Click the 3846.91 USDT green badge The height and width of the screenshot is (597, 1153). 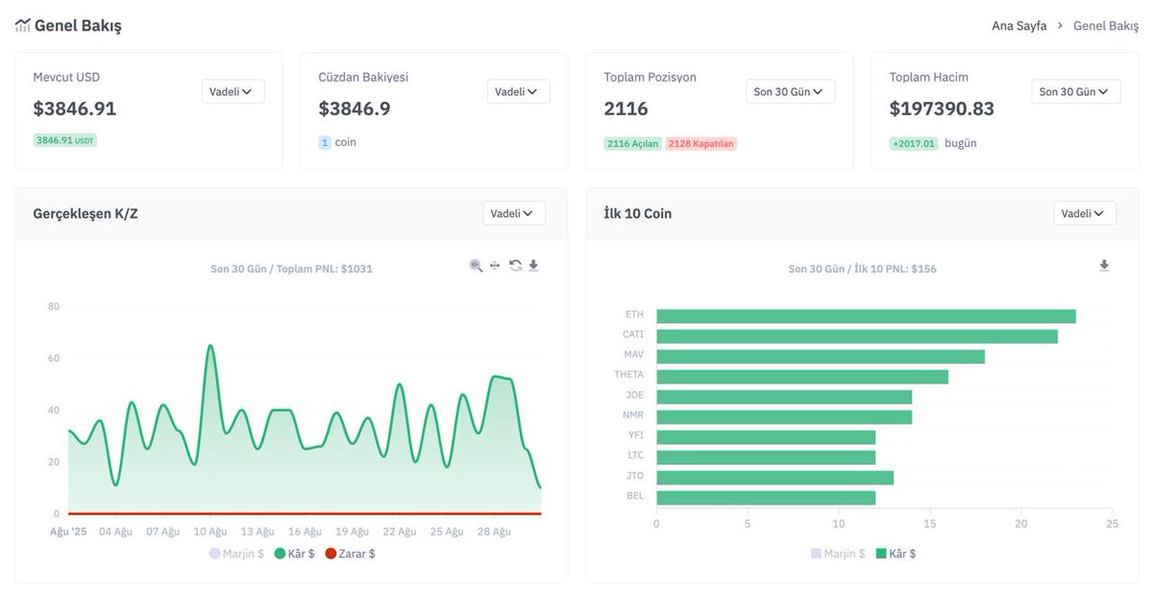65,140
